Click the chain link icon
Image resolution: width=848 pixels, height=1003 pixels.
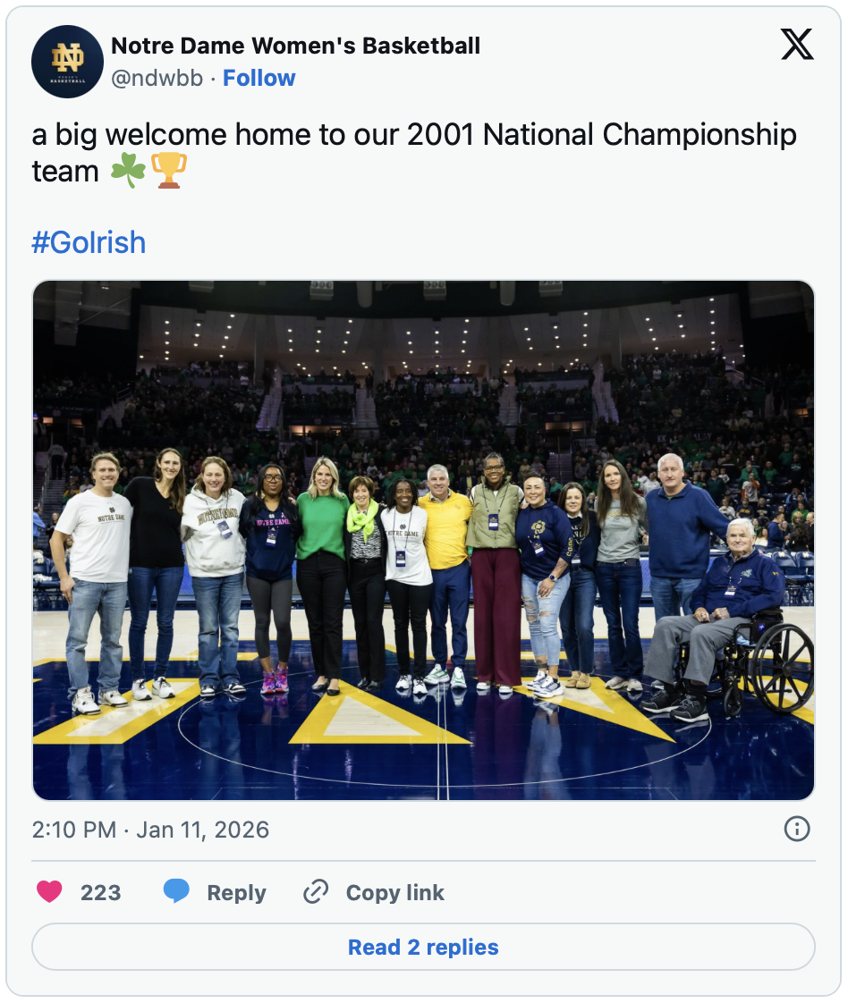point(316,892)
